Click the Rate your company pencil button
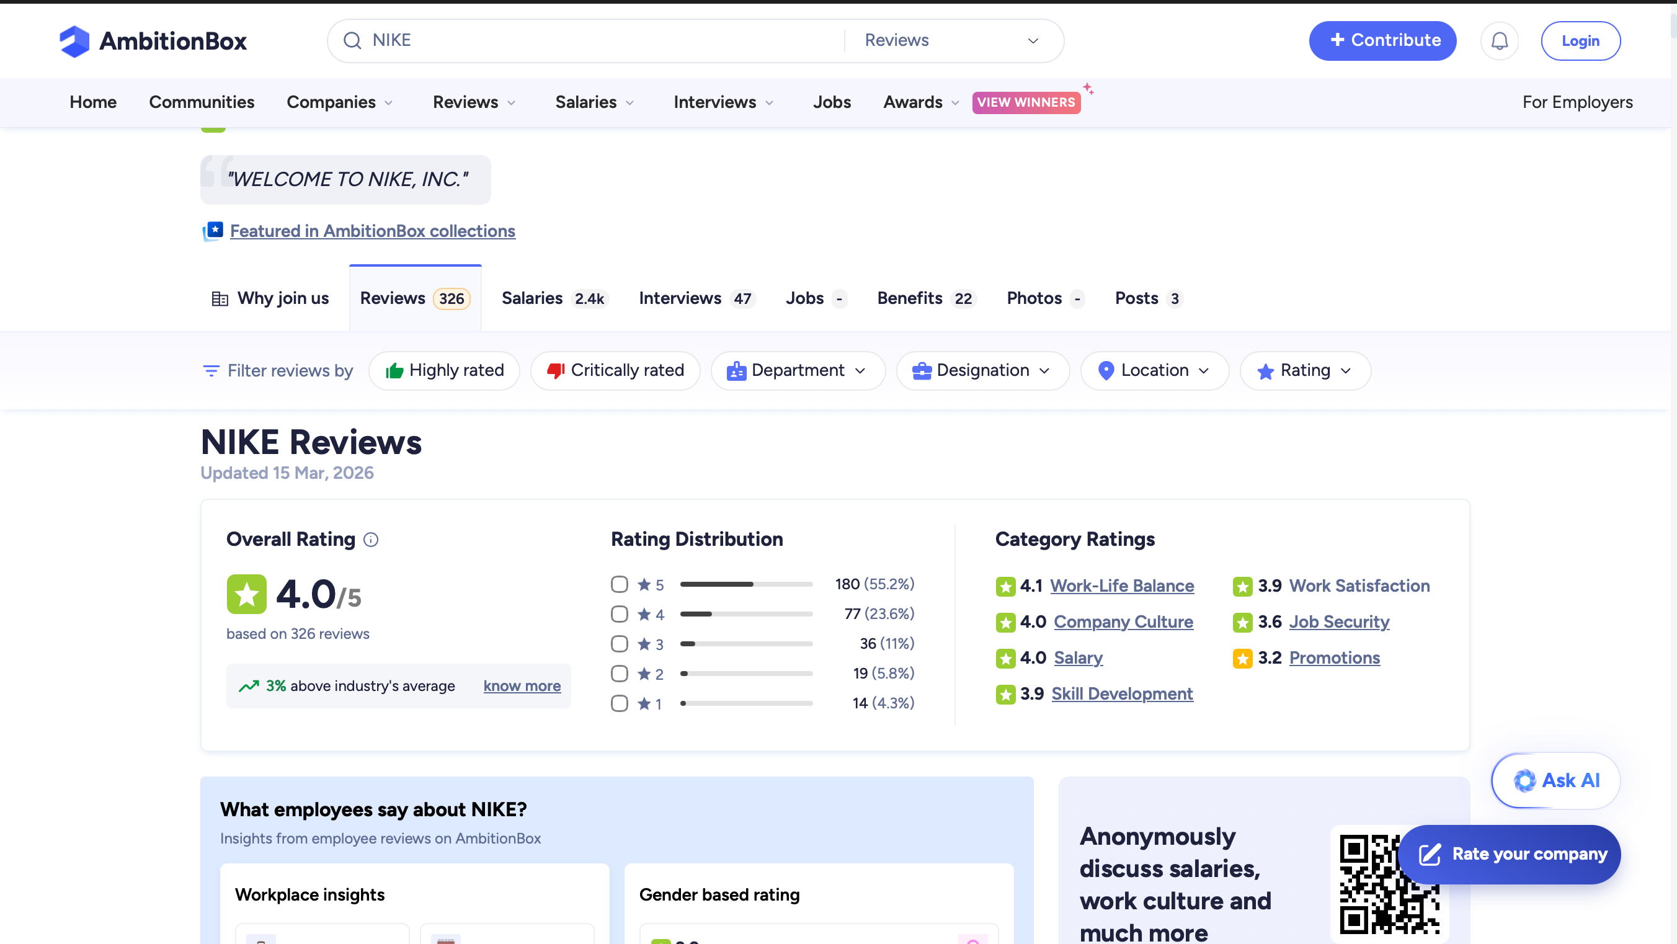Viewport: 1677px width, 944px height. tap(1509, 854)
